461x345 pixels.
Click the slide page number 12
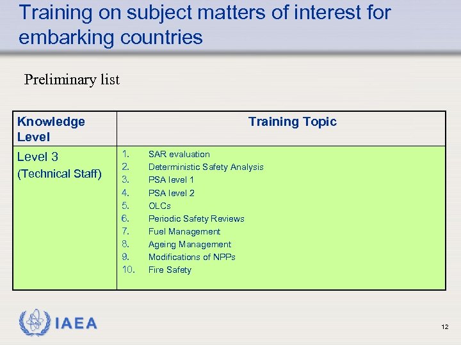444,327
